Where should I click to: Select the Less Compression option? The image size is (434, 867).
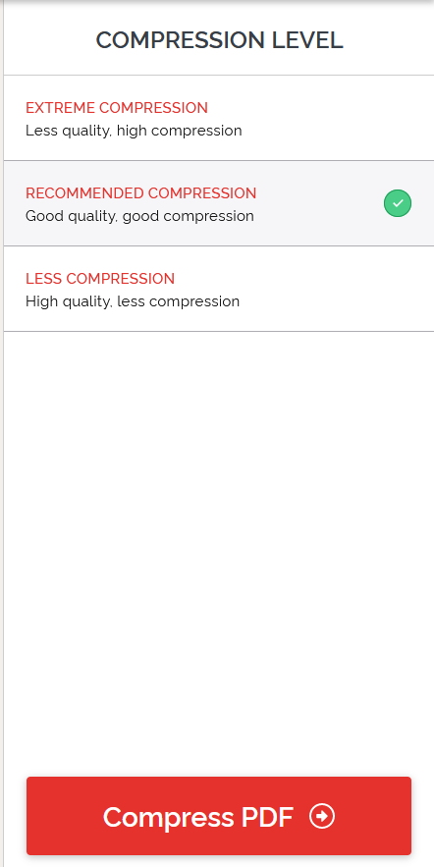[x=219, y=289]
